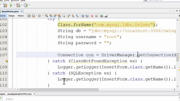Expand the Debug Project dropdown arrow
Viewport: 180px width, 101px height.
pos(22,5)
